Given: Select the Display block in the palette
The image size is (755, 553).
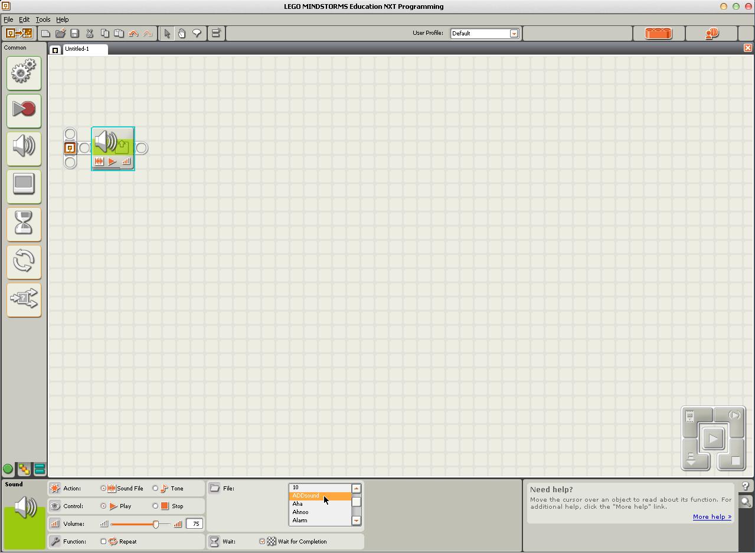Looking at the screenshot, I should coord(24,186).
